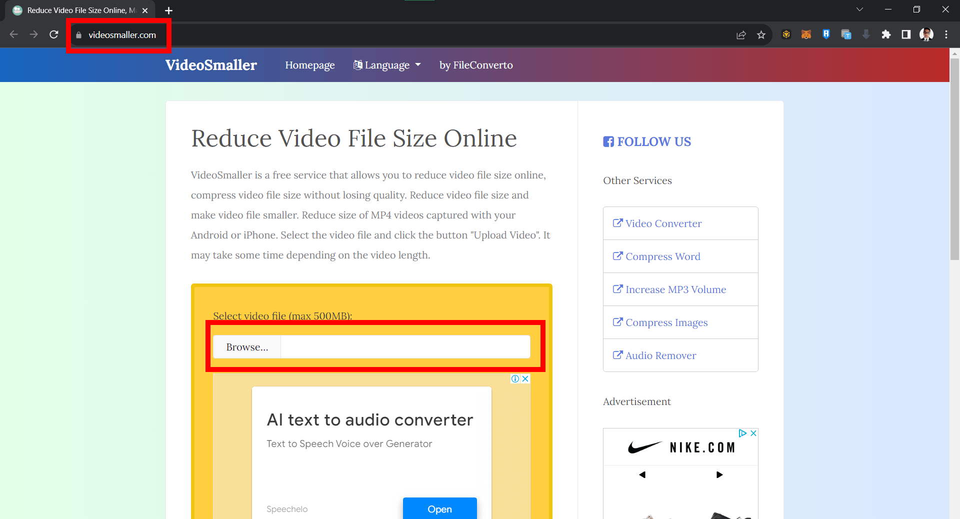Click the tab search chevron
The image size is (960, 519).
pyautogui.click(x=859, y=9)
